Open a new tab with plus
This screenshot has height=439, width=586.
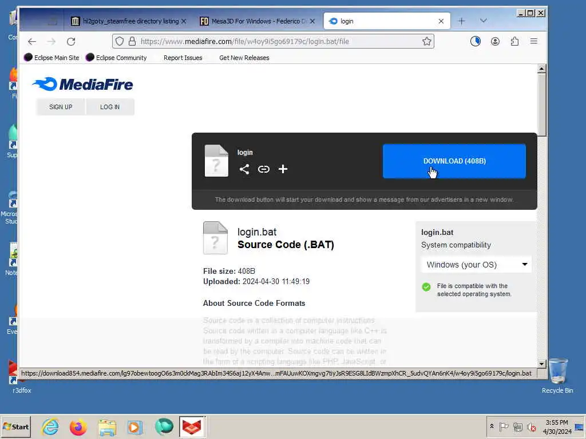point(462,21)
